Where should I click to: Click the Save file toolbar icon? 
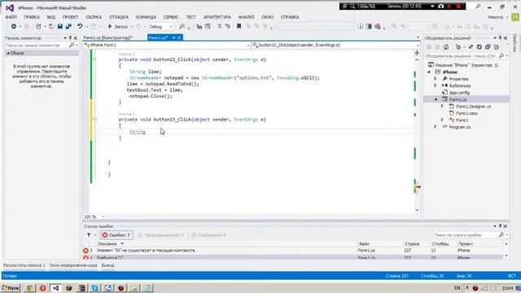click(x=59, y=26)
